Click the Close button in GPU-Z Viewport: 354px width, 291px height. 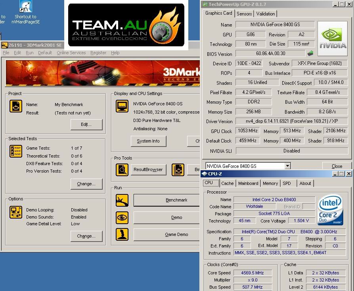point(337,166)
